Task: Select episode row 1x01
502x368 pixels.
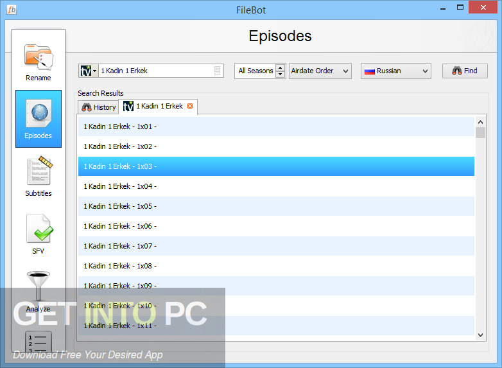Action: (276, 127)
